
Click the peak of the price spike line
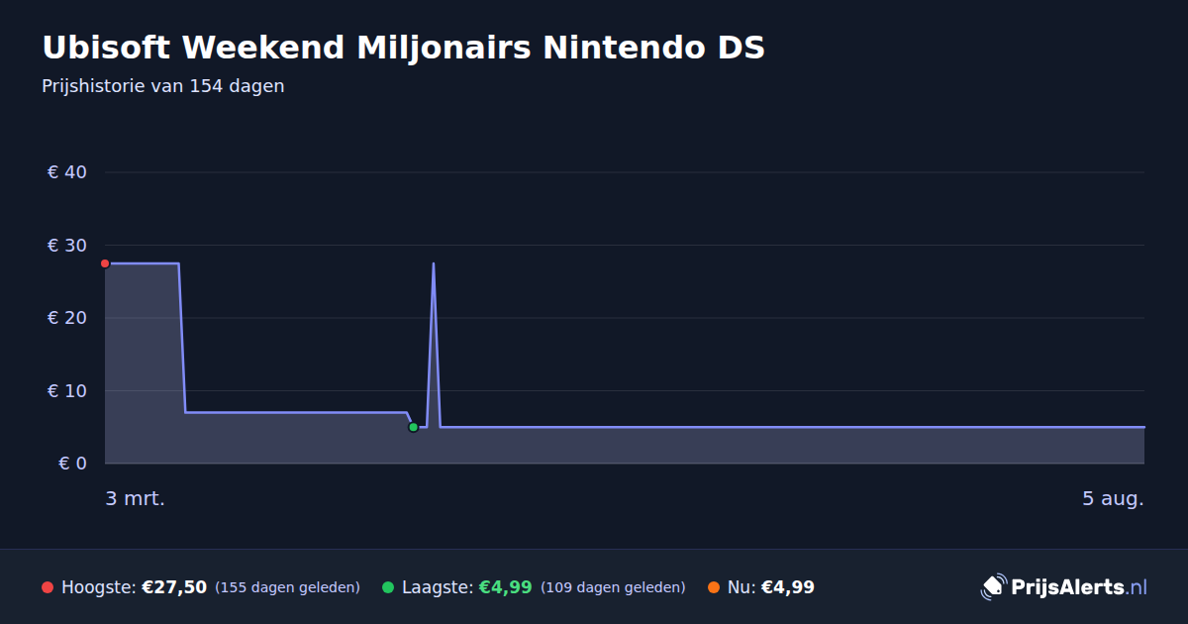(433, 264)
